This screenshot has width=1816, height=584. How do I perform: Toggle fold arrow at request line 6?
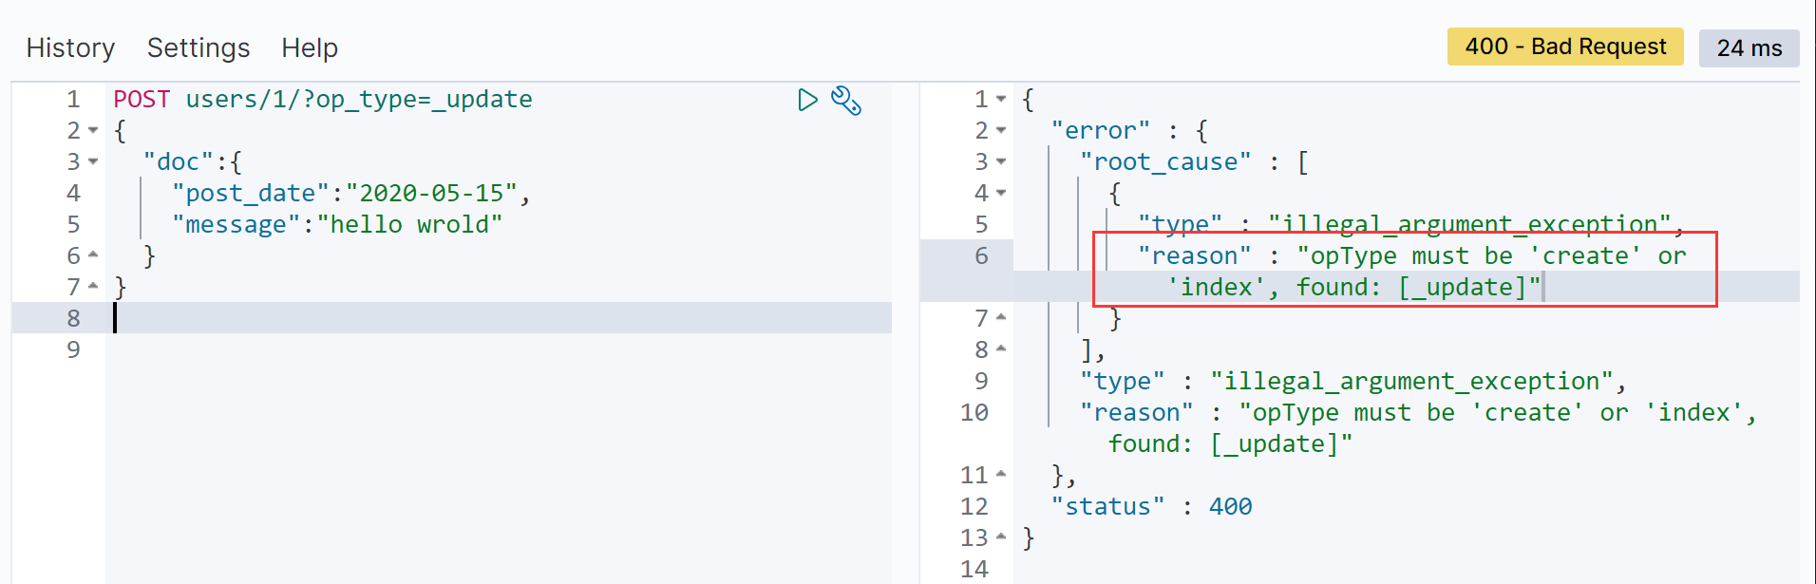click(x=93, y=255)
